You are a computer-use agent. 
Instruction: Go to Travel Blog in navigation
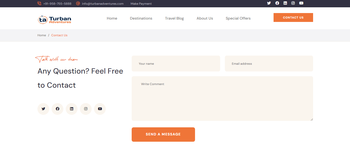(174, 18)
